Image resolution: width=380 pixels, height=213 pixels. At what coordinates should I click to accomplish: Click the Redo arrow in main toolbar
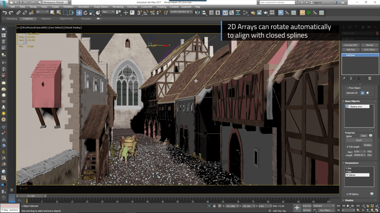pyautogui.click(x=11, y=13)
